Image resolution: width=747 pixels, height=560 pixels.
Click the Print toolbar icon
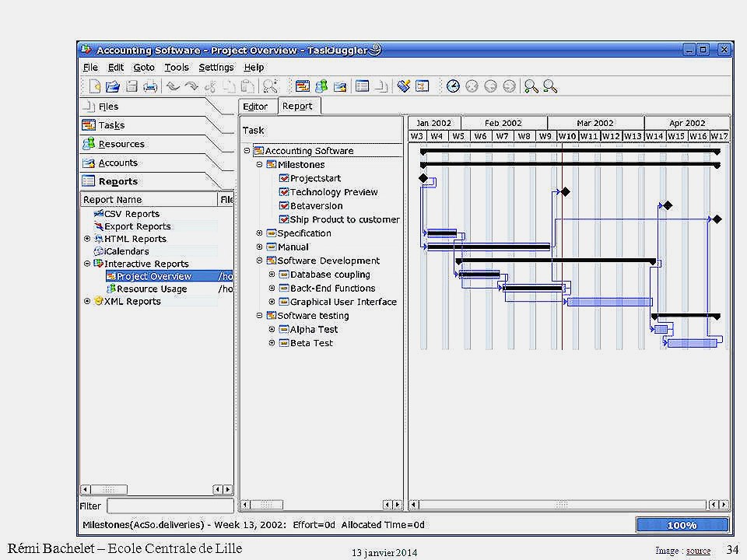150,86
